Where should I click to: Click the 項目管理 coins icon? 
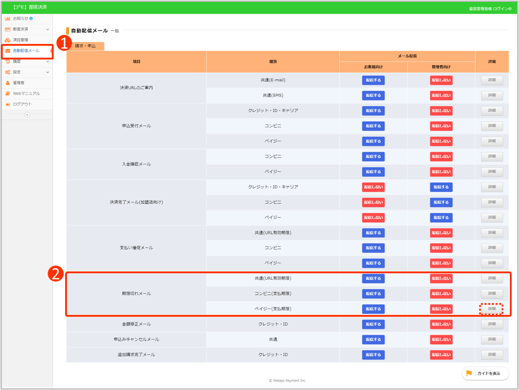click(8, 40)
